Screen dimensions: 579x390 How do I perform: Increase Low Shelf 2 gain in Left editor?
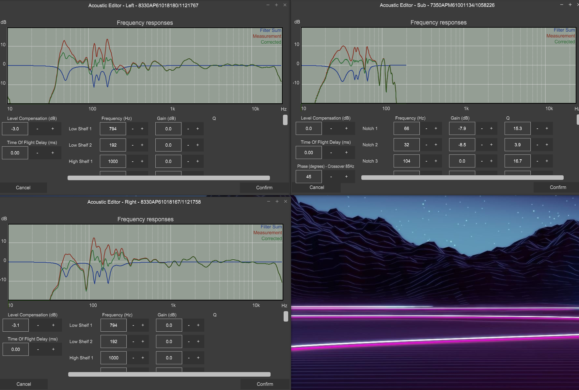[x=197, y=145]
